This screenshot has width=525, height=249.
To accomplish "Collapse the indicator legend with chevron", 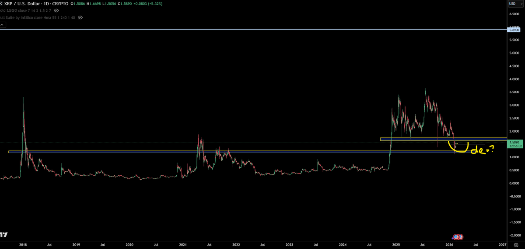I will pos(2,25).
